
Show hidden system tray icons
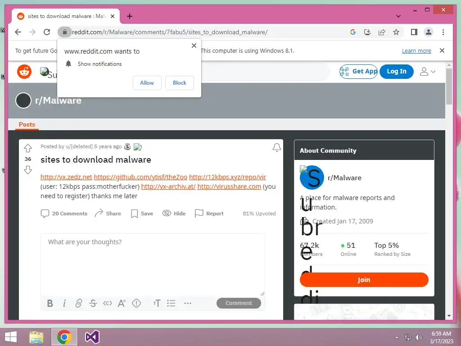tap(397, 337)
